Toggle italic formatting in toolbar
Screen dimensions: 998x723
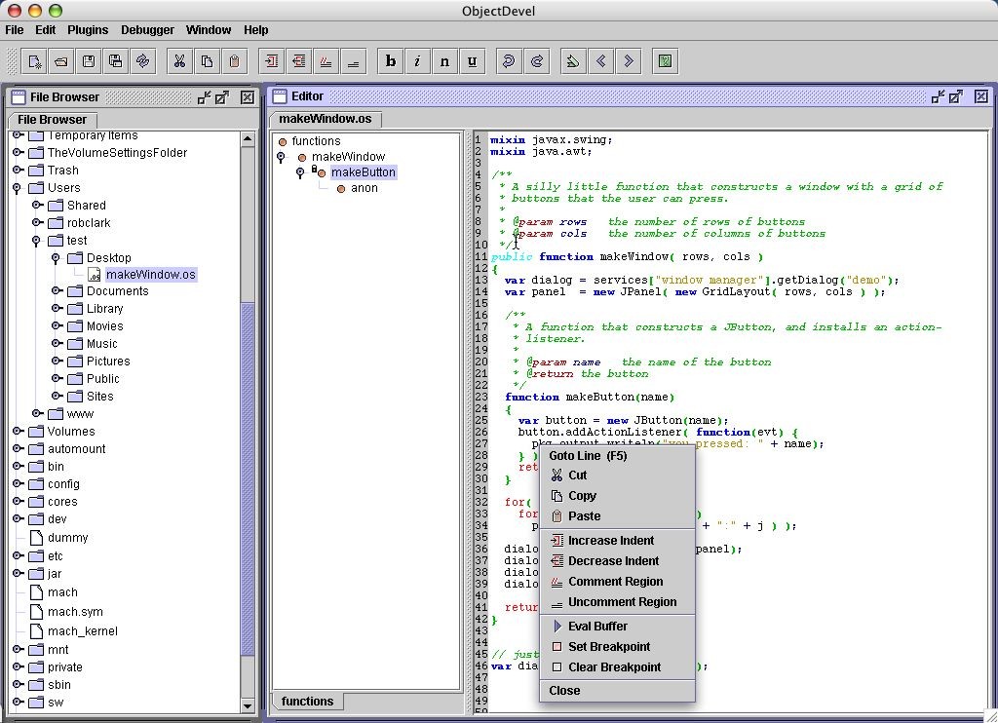(x=418, y=61)
